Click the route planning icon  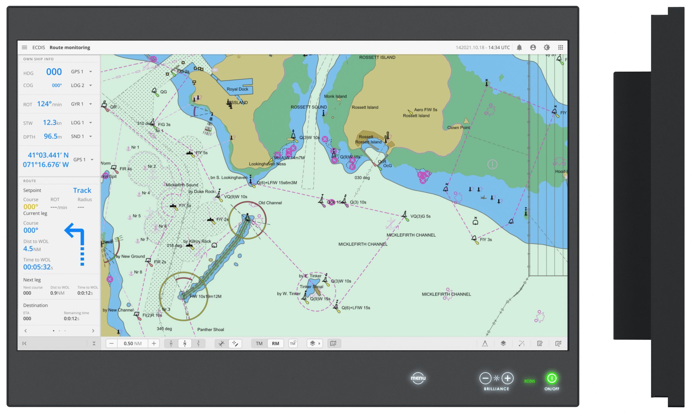521,343
